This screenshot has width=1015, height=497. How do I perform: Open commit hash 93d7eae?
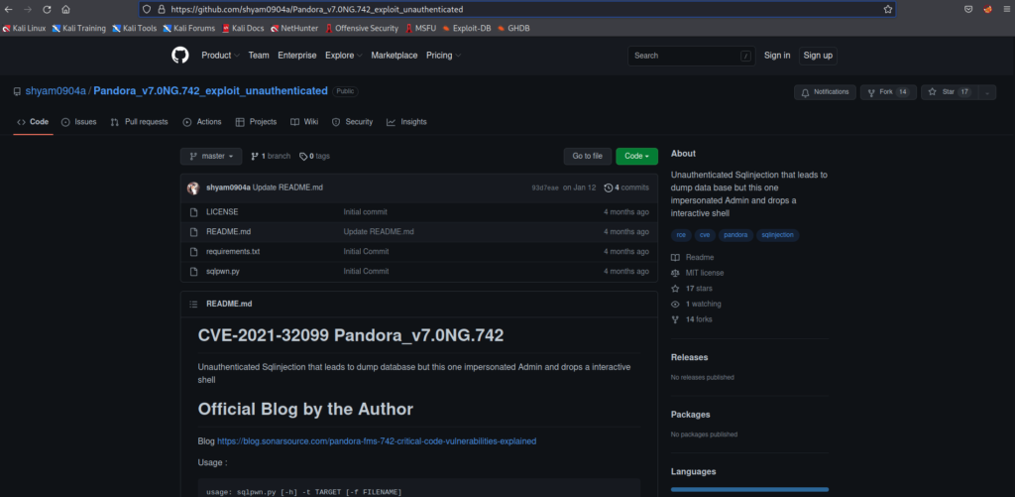(x=545, y=187)
